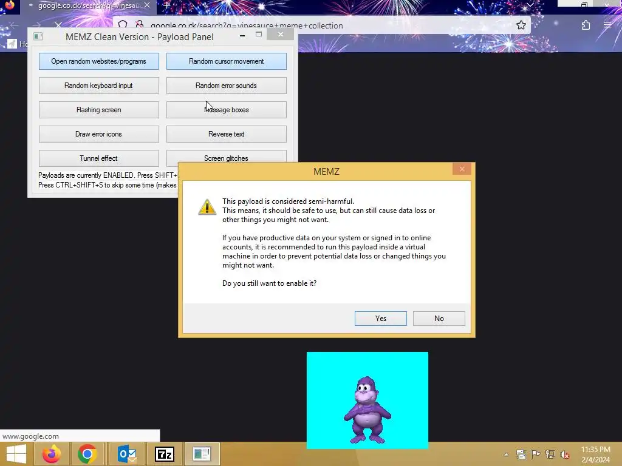Viewport: 622px width, 466px height.
Task: Maximize the MEMZ Payload Panel window
Action: point(259,35)
